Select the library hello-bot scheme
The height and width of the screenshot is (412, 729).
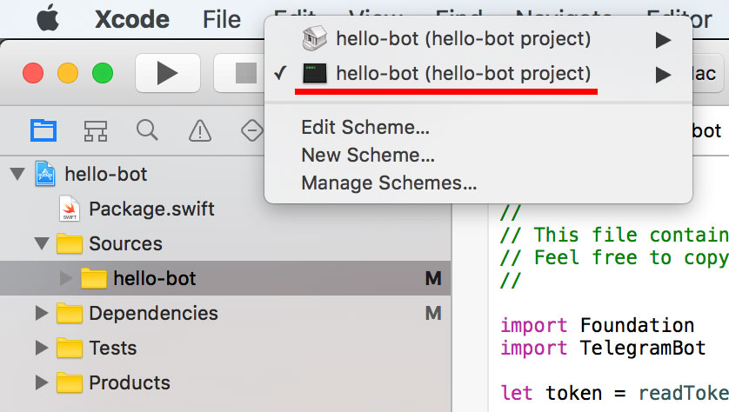click(x=478, y=39)
